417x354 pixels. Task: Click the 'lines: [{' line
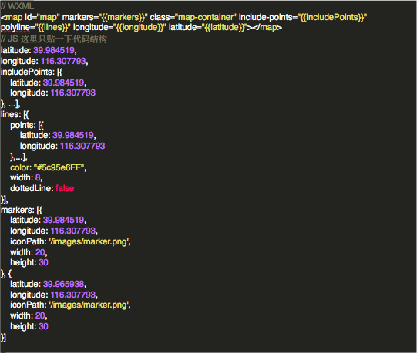[15, 114]
